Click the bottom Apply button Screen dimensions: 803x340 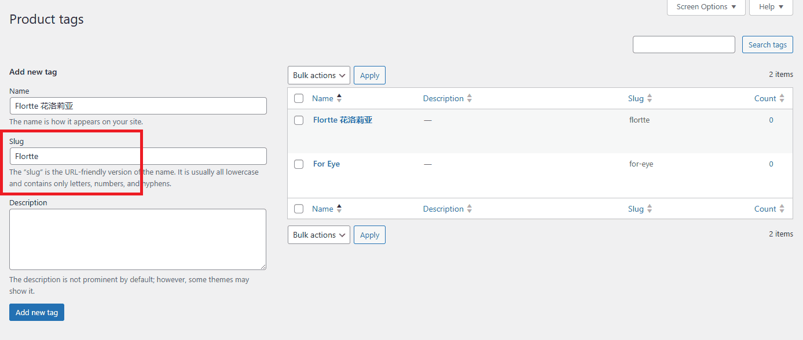[369, 235]
